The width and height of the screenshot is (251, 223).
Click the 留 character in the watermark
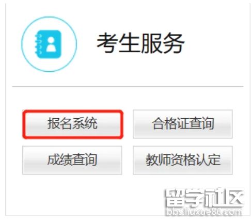(x=175, y=198)
